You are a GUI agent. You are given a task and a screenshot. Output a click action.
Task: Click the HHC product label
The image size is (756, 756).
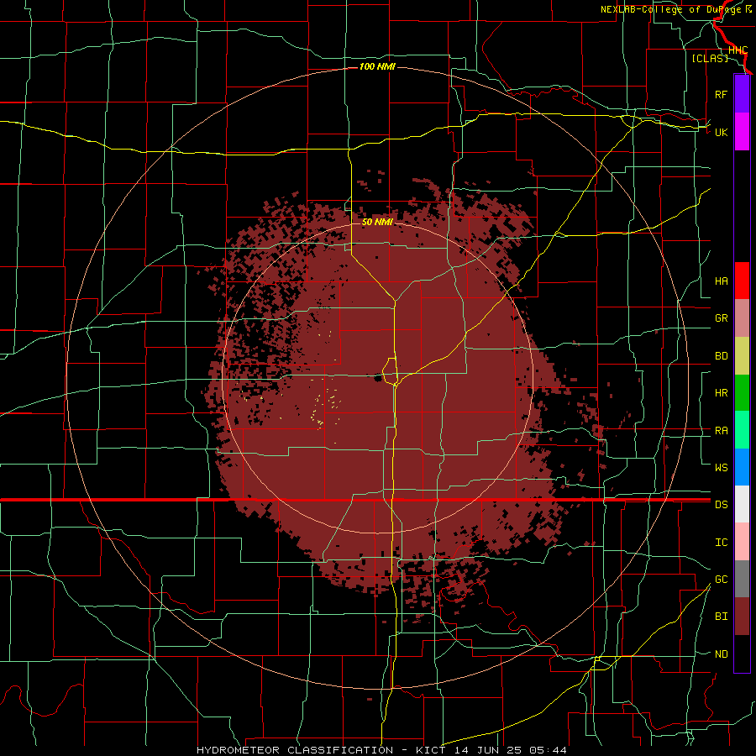[x=738, y=50]
